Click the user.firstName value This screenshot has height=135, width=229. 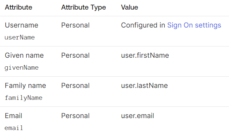(145, 55)
